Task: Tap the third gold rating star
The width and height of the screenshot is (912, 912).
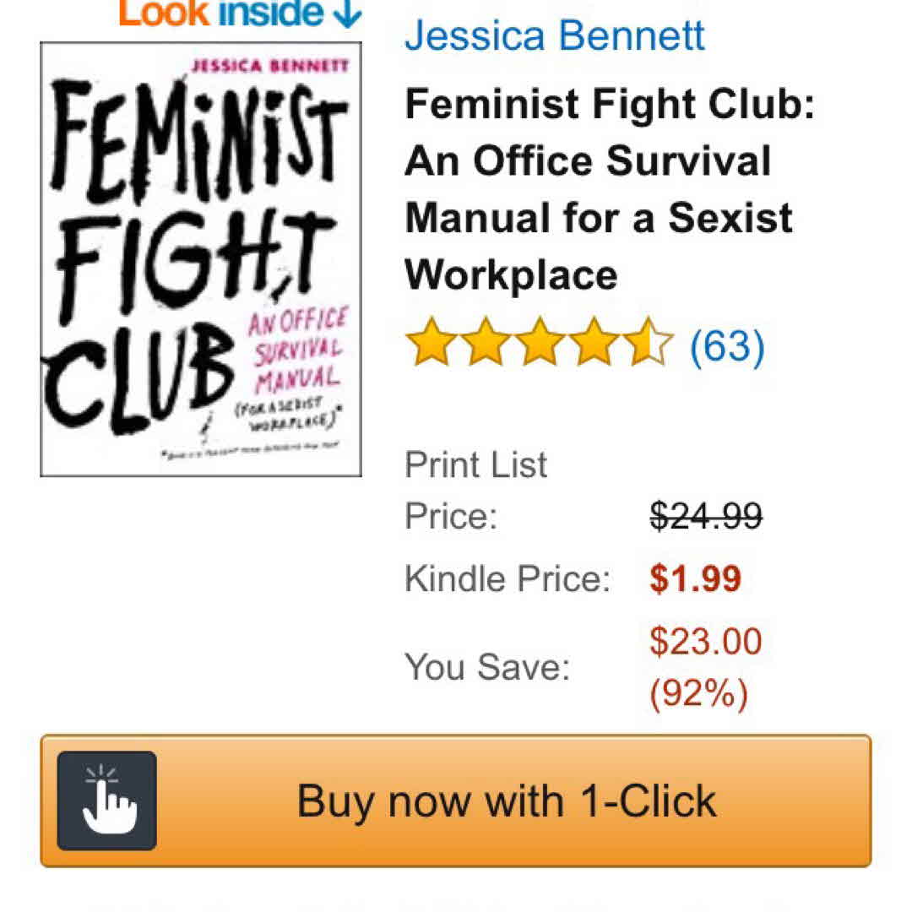Action: (x=540, y=345)
